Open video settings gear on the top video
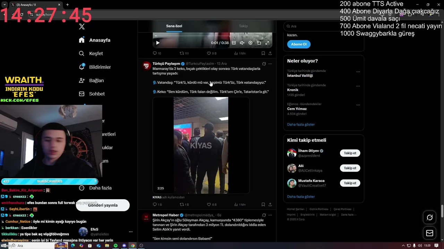Image resolution: width=444 pixels, height=249 pixels. tap(250, 43)
